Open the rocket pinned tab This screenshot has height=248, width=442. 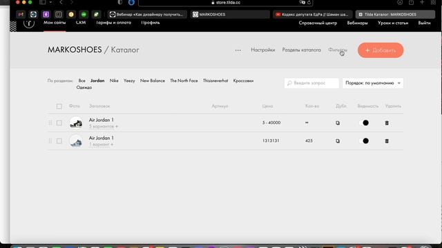click(x=97, y=14)
